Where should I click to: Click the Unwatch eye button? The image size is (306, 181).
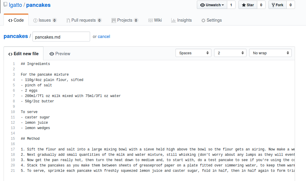click(x=212, y=5)
